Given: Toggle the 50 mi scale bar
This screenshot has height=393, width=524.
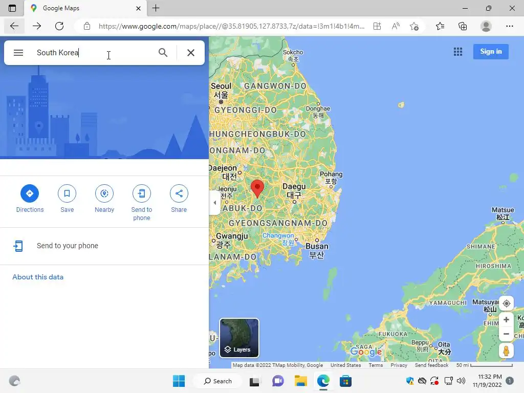Looking at the screenshot, I should coord(484,365).
